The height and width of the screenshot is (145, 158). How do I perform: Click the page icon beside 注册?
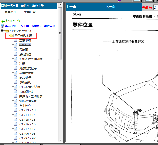(15, 63)
